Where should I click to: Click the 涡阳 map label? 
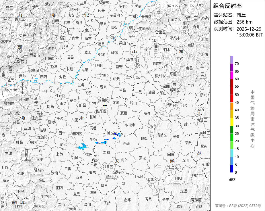coord(126,144)
